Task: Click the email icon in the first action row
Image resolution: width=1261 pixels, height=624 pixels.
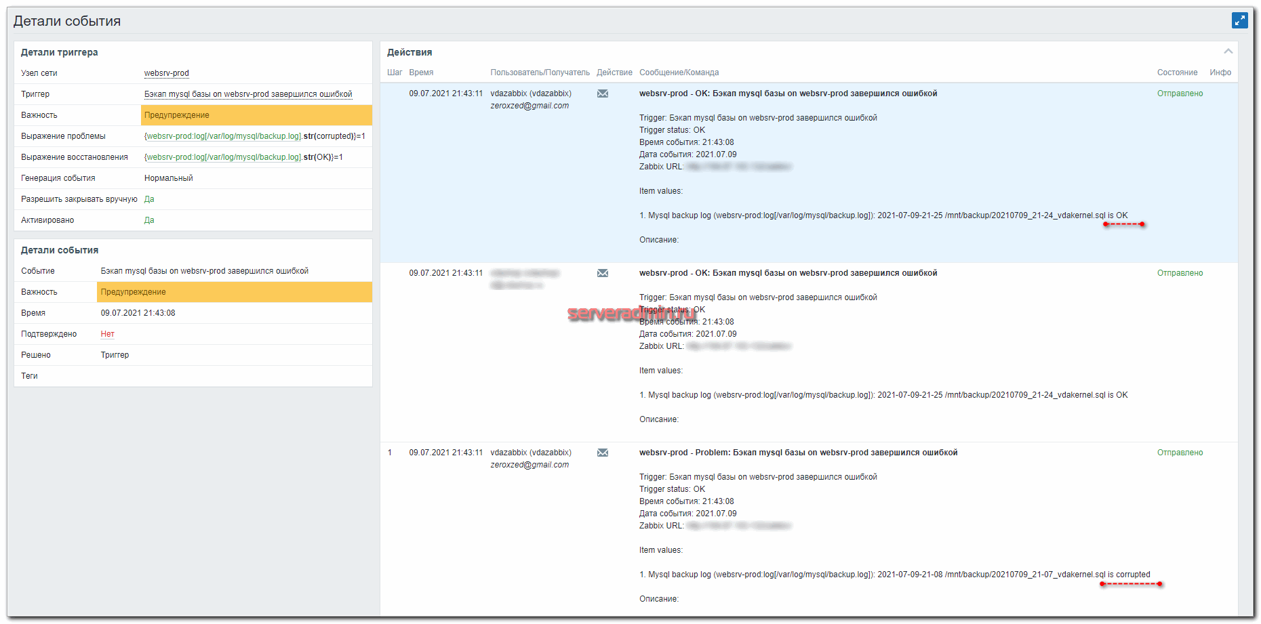Action: pyautogui.click(x=602, y=93)
